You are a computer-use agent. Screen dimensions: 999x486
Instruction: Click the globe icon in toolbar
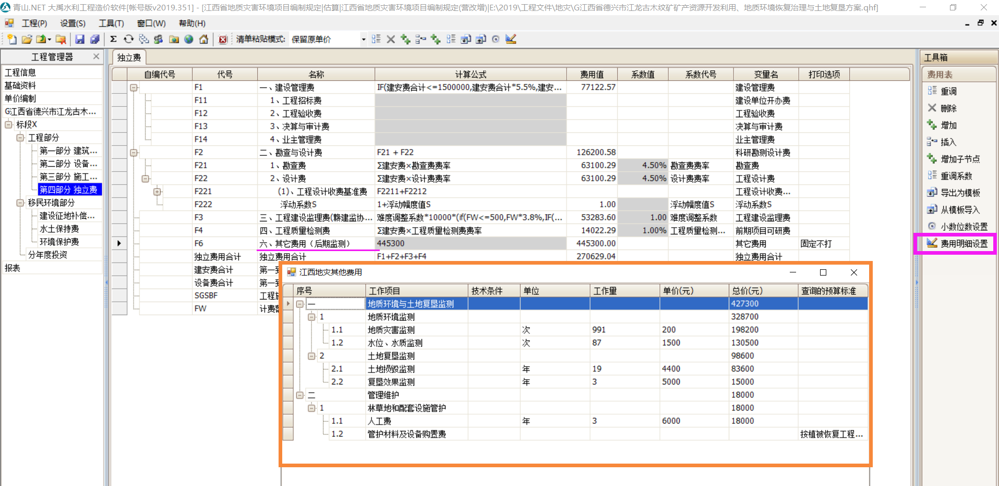tap(189, 39)
